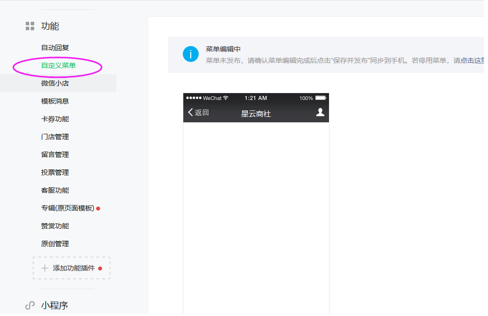Click 星云商社 title in phone preview
The height and width of the screenshot is (316, 488).
coord(256,114)
